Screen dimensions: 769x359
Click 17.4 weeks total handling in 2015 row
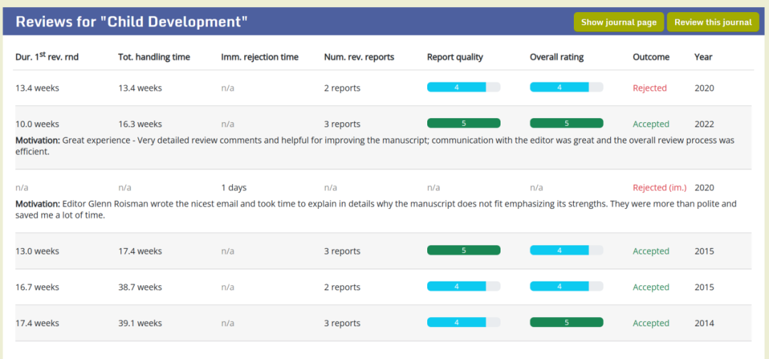pos(140,251)
